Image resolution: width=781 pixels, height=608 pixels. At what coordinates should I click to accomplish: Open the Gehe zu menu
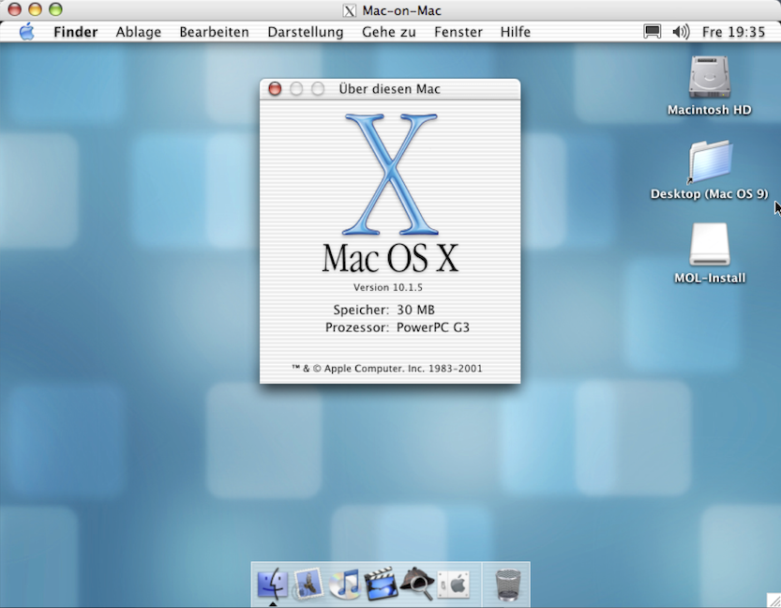pos(389,33)
